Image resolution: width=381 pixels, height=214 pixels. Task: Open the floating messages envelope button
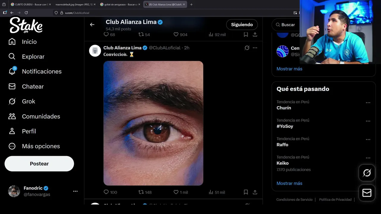[x=367, y=193]
